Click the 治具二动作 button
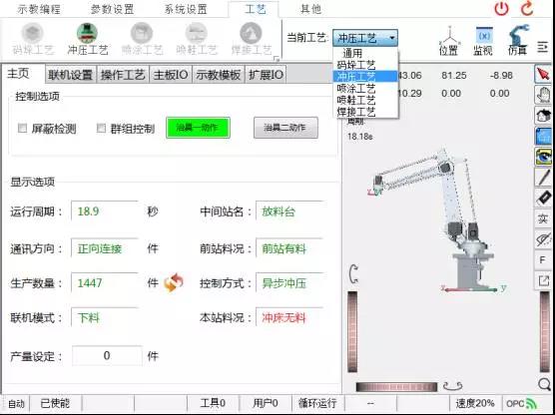555x415 pixels. point(285,128)
